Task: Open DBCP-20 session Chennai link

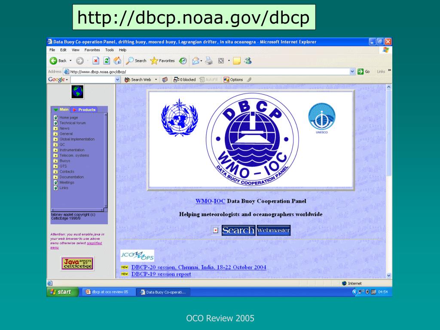Action: coord(199,267)
